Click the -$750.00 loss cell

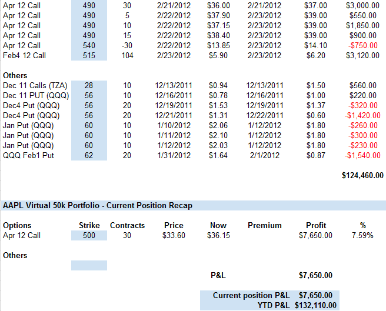(x=367, y=45)
